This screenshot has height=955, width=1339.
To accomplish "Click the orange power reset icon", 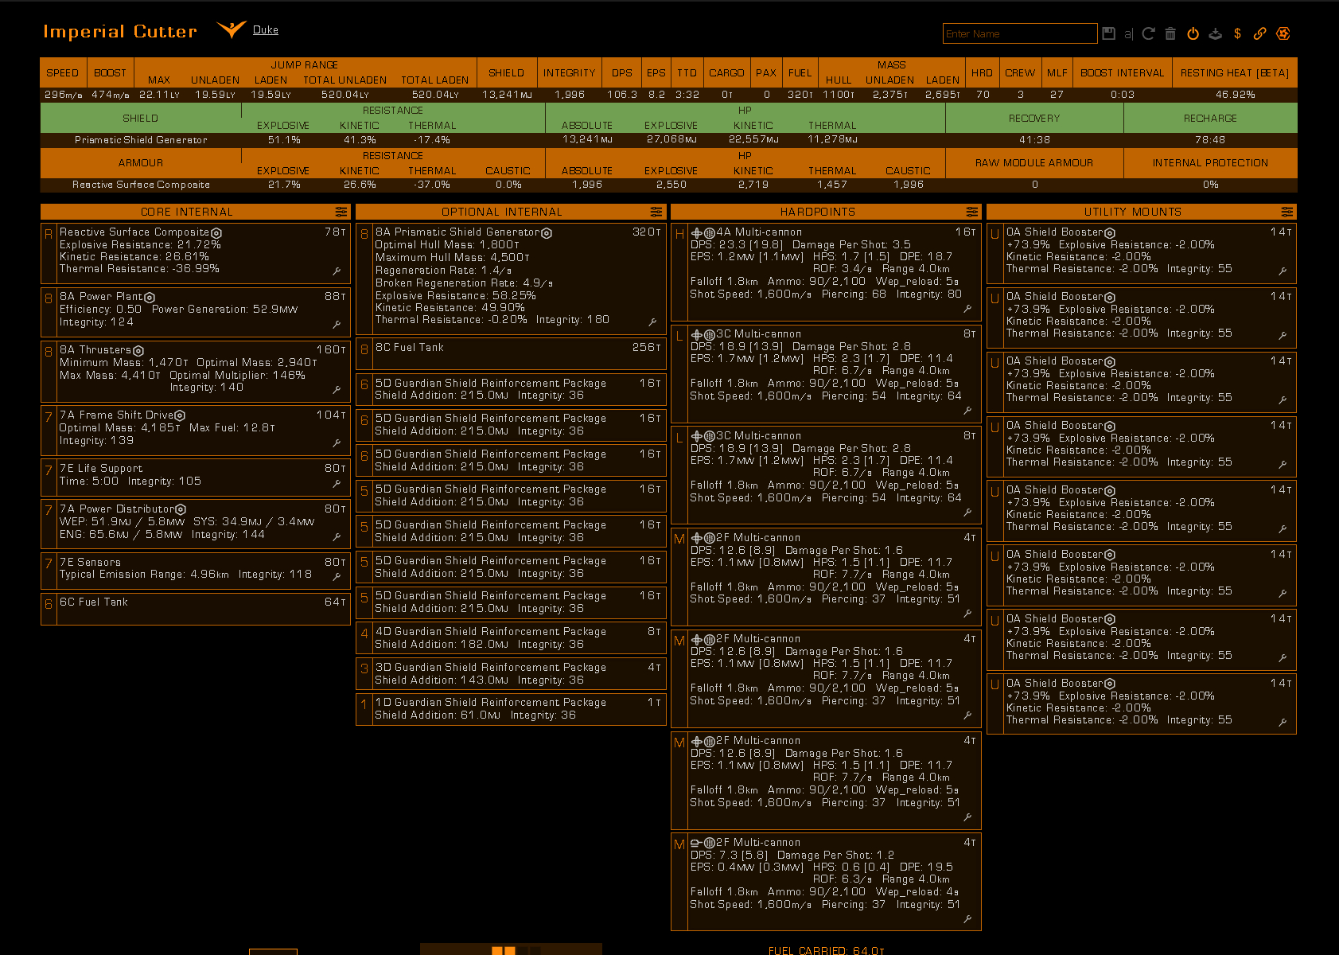I will tap(1193, 33).
